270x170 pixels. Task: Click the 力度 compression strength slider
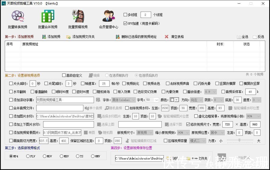coord(240,140)
